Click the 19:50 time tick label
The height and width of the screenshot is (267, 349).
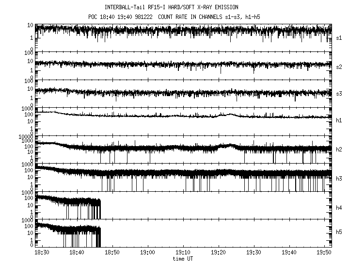(x=324, y=253)
